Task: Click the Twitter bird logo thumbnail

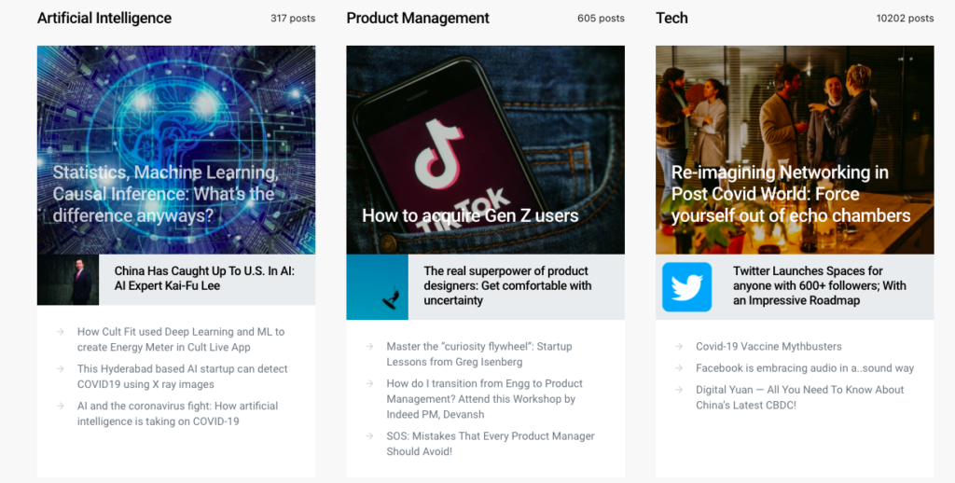Action: click(x=686, y=287)
